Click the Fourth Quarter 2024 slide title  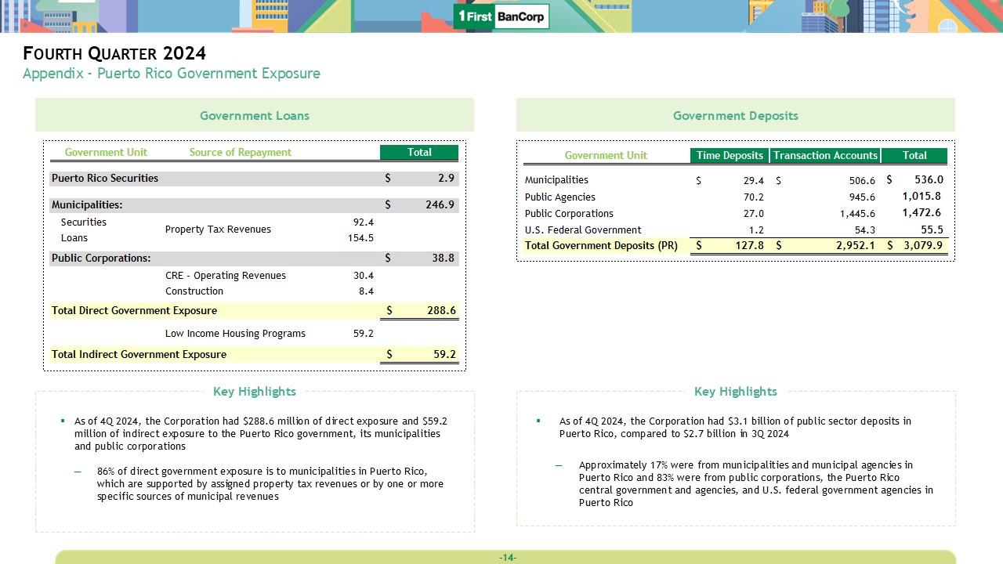point(114,54)
